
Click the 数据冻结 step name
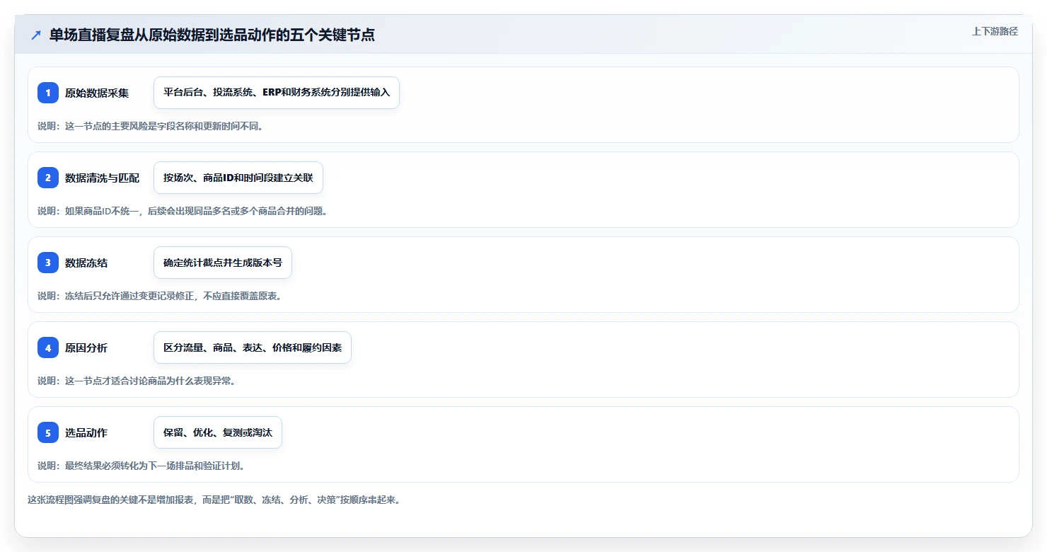(86, 263)
